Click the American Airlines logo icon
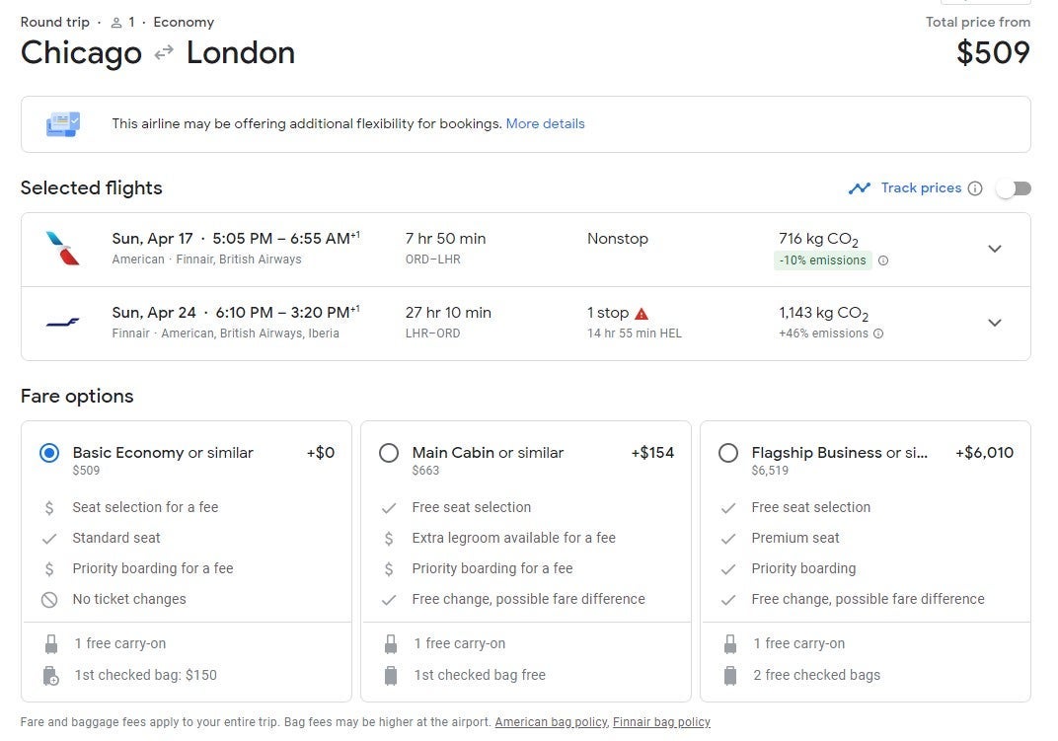This screenshot has width=1058, height=741. point(62,249)
